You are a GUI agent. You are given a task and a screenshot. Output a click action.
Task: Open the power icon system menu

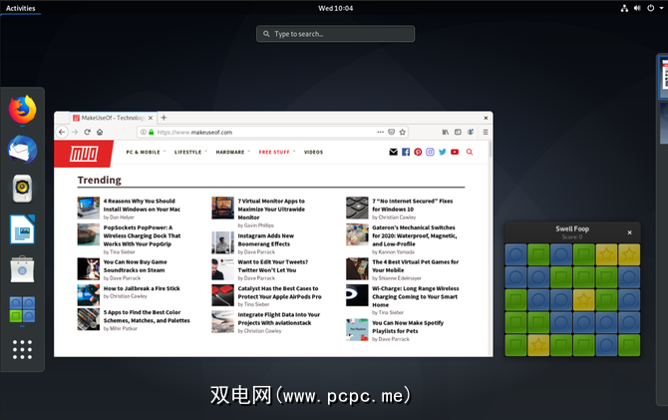pos(650,8)
